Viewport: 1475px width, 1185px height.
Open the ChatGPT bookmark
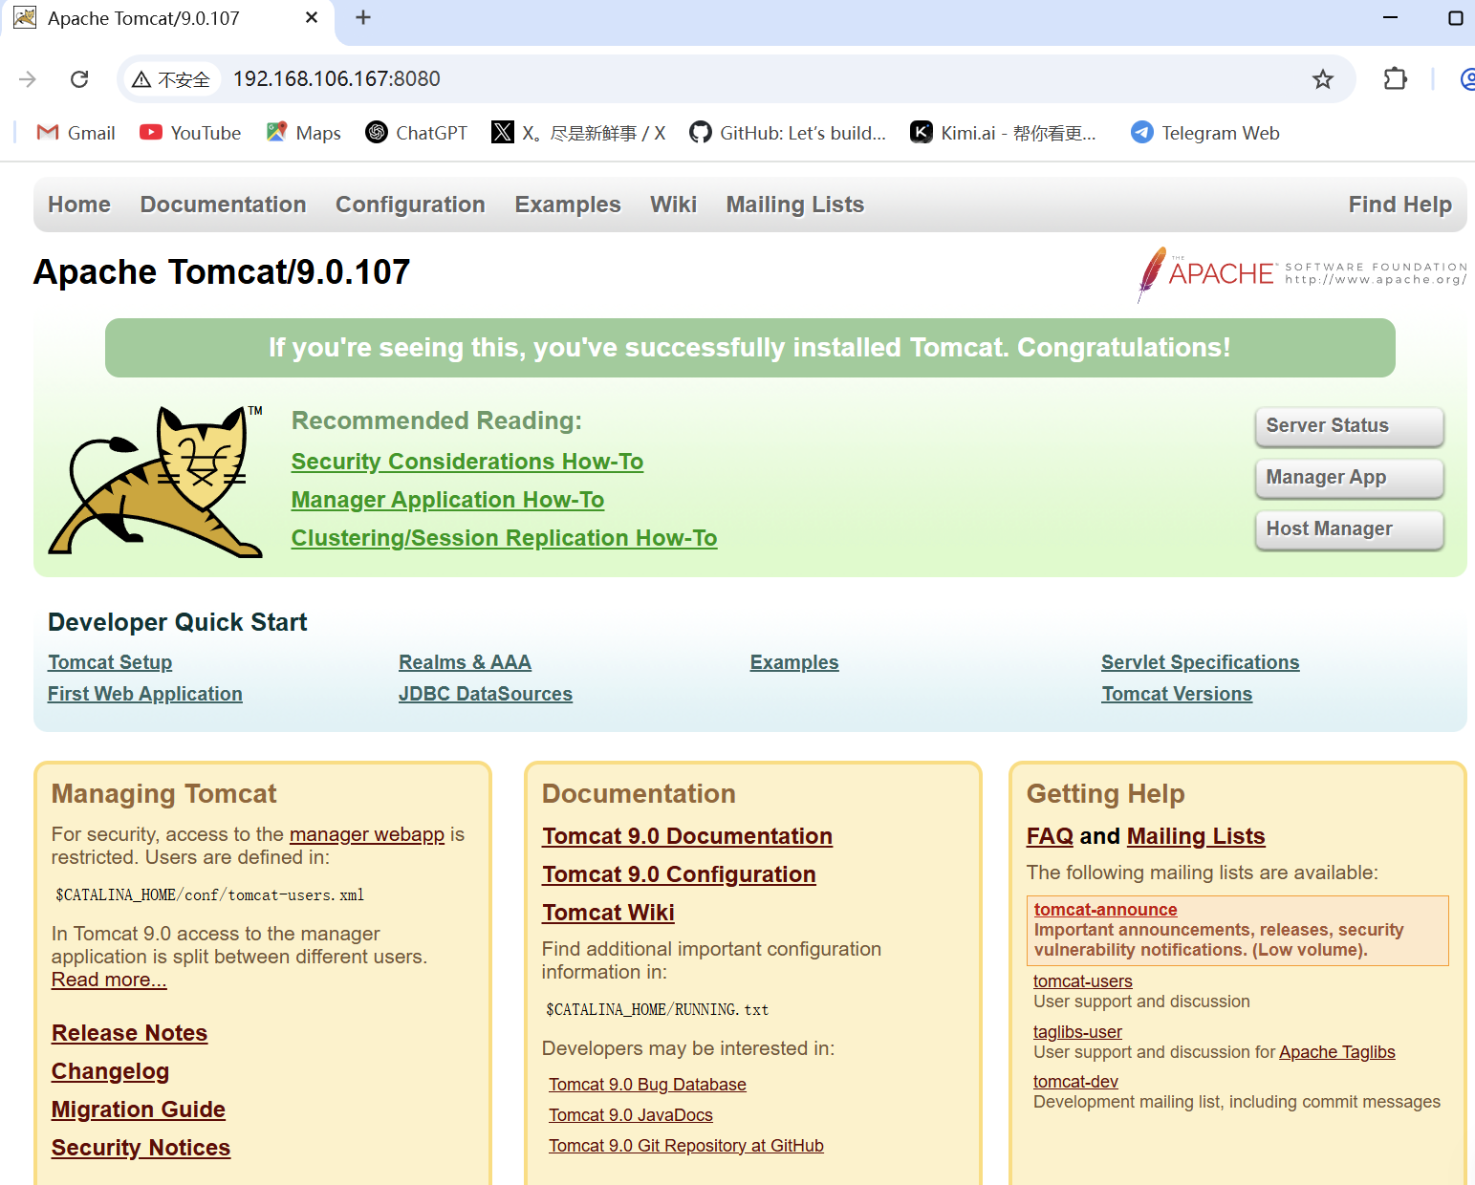pyautogui.click(x=417, y=133)
